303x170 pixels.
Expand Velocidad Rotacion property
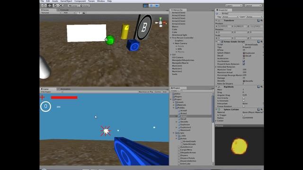pyautogui.click(x=216, y=67)
